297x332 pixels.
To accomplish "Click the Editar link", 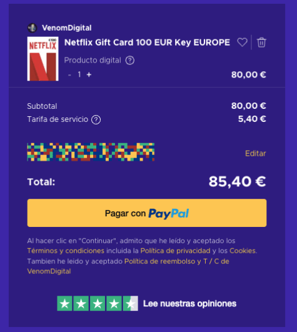I will tap(255, 153).
